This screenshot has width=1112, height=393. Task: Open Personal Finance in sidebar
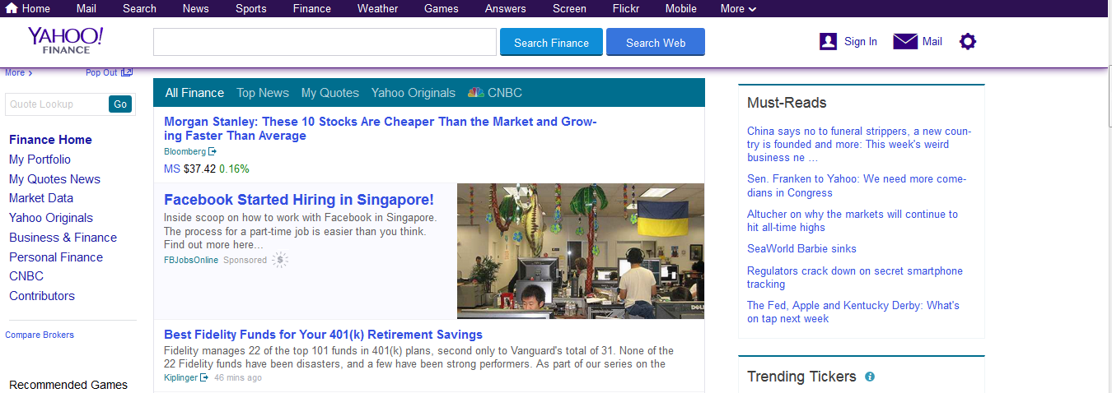[56, 257]
